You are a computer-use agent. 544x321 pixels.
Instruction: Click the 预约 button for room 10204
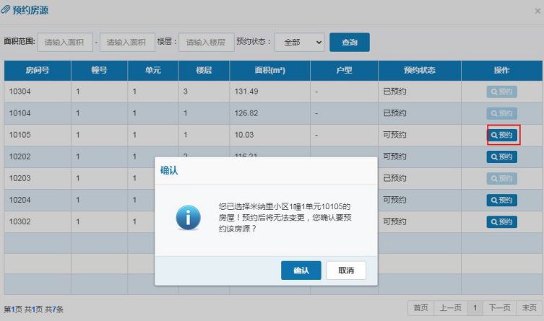coord(502,200)
